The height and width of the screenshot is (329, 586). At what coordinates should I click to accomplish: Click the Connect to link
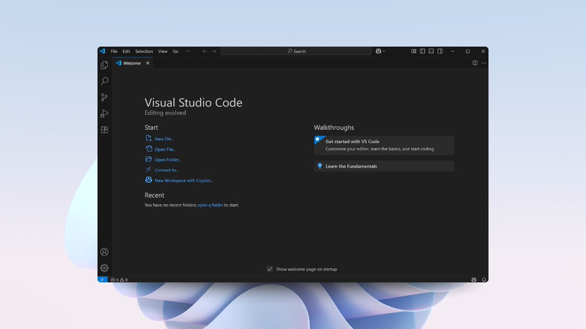pos(167,170)
